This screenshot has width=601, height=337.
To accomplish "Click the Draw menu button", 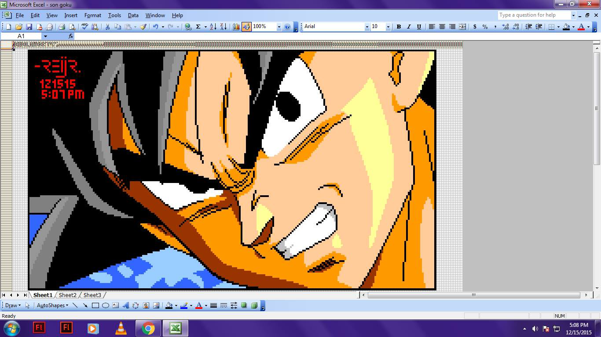I will click(12, 305).
